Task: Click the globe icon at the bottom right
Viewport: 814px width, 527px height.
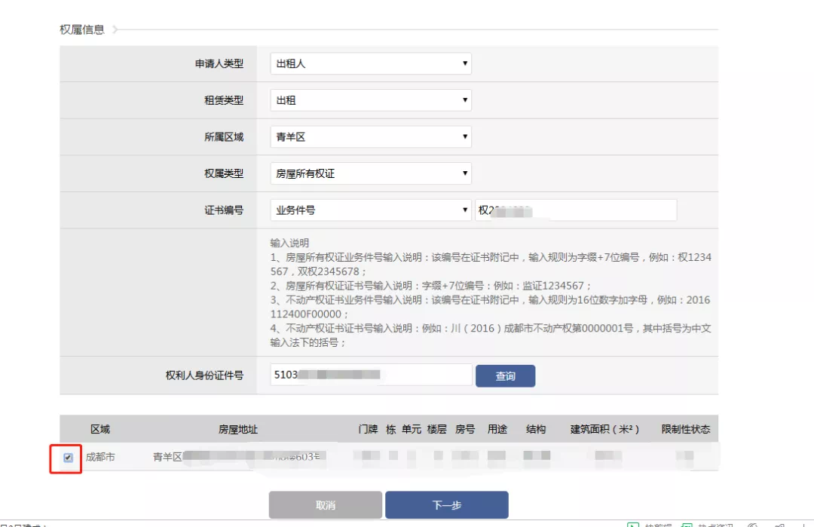Action: click(x=752, y=525)
